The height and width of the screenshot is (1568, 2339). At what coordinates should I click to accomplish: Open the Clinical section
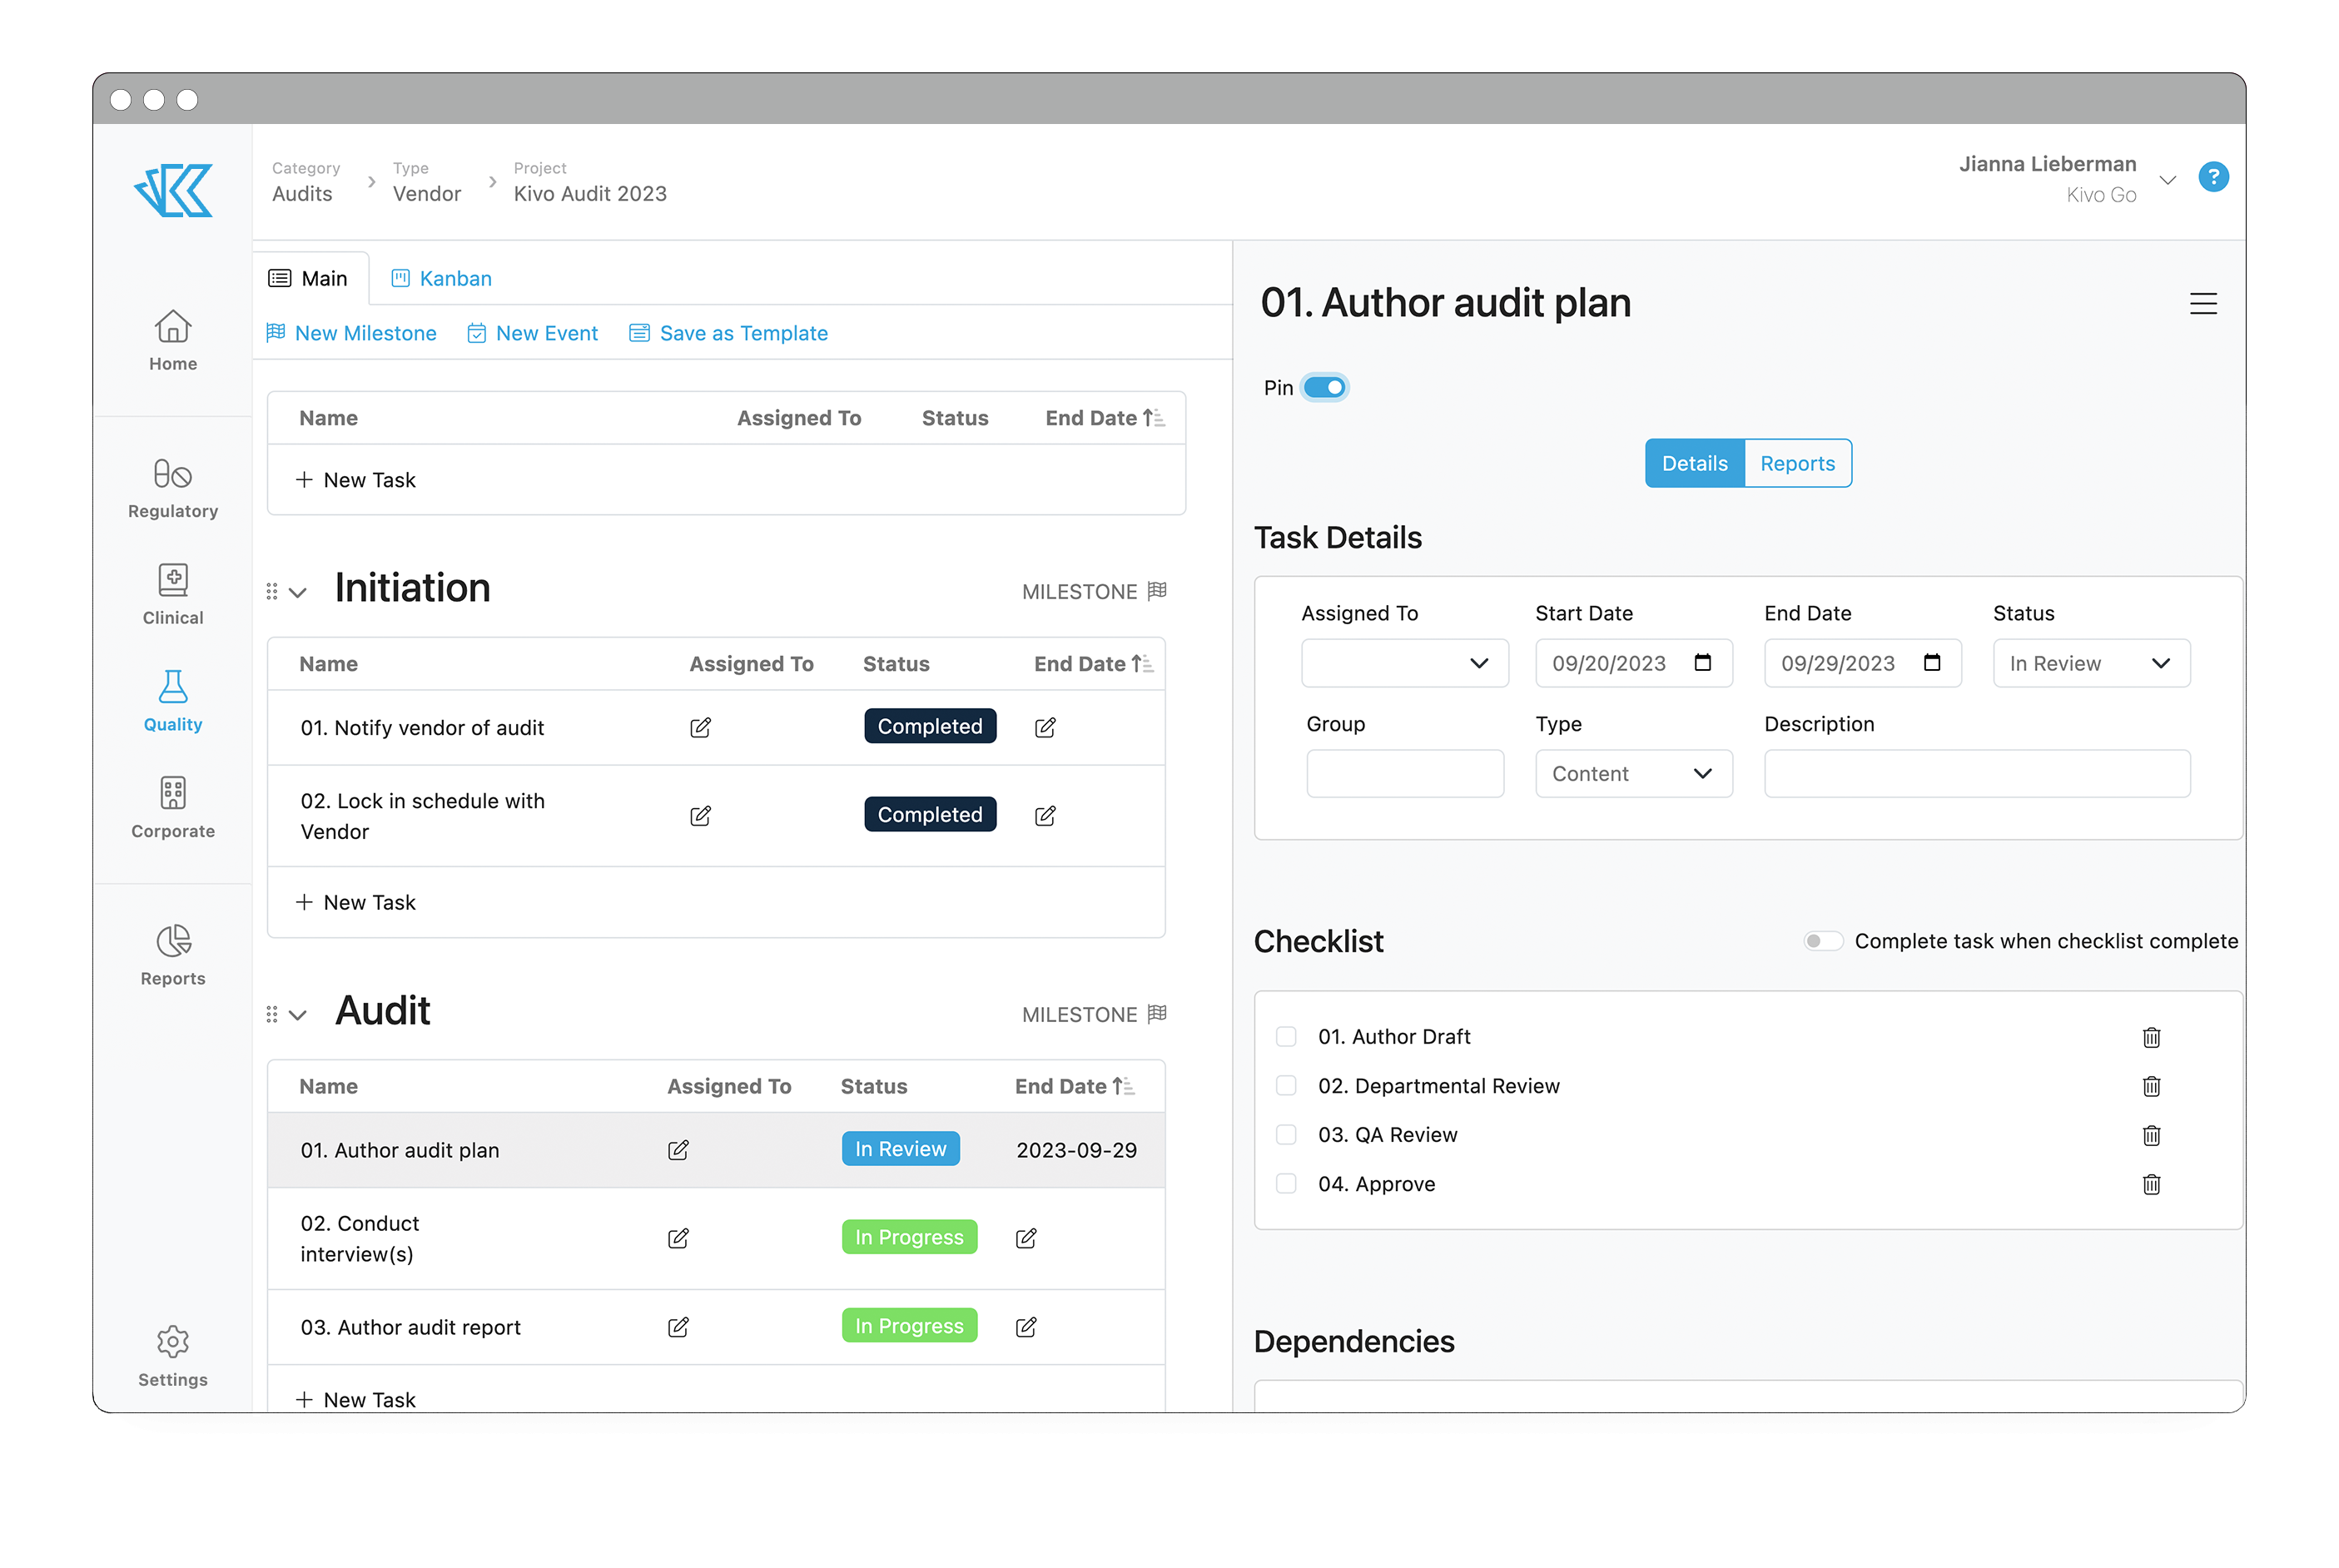click(172, 593)
